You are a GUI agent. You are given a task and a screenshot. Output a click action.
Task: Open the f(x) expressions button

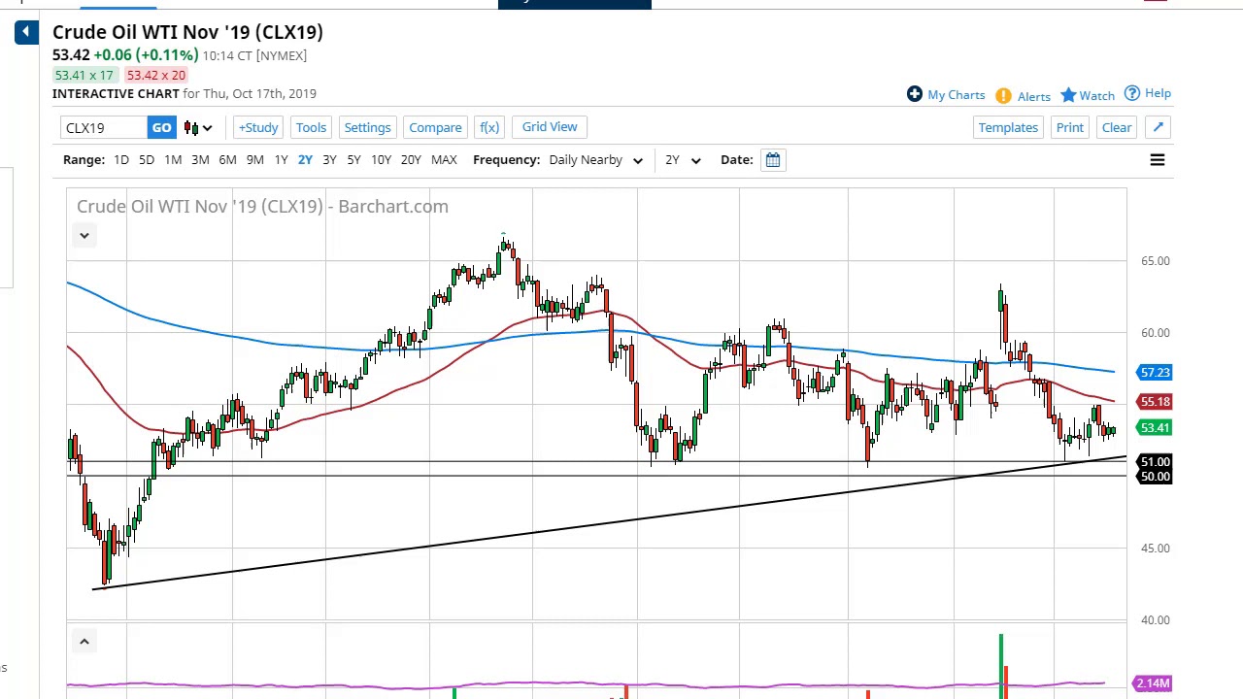(x=489, y=127)
